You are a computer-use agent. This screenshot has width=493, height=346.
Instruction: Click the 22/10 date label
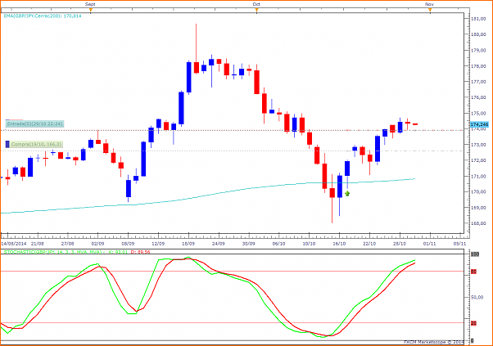click(369, 244)
